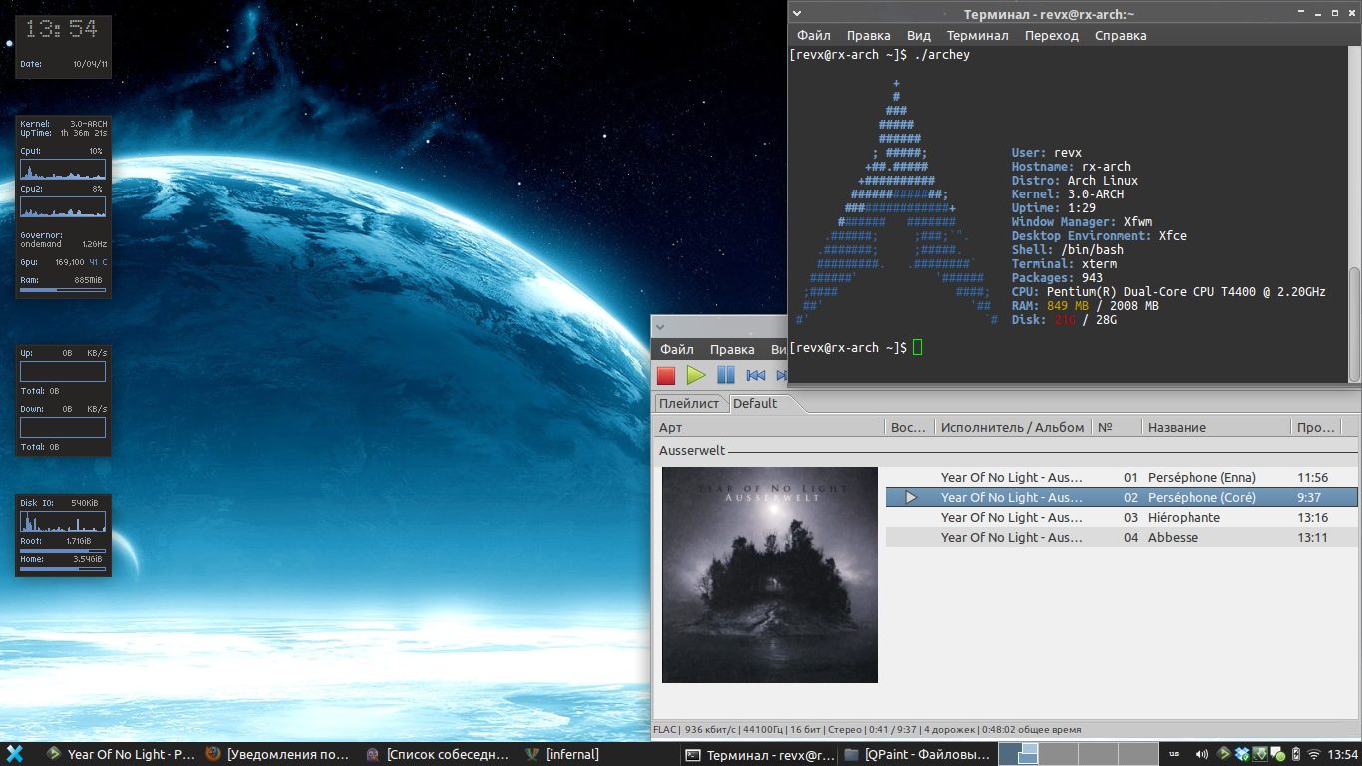Open Файл menu in the music player
This screenshot has height=766, width=1362.
[677, 350]
